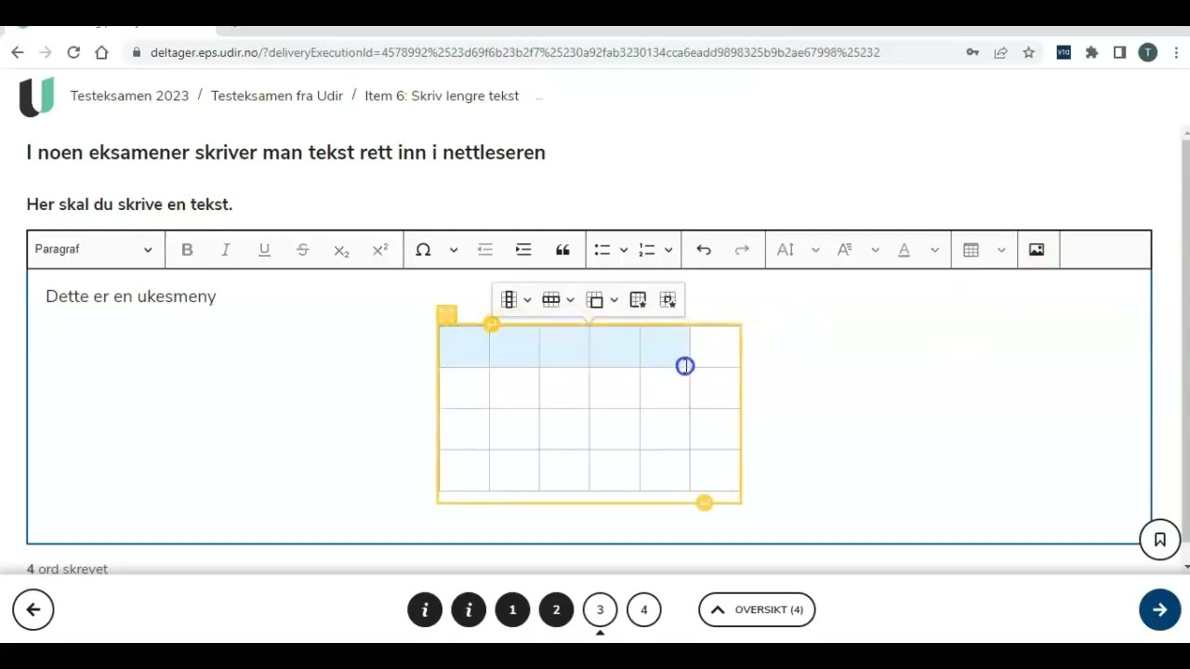
Task: Open the Paragraf heading style dropdown
Action: pyautogui.click(x=94, y=250)
